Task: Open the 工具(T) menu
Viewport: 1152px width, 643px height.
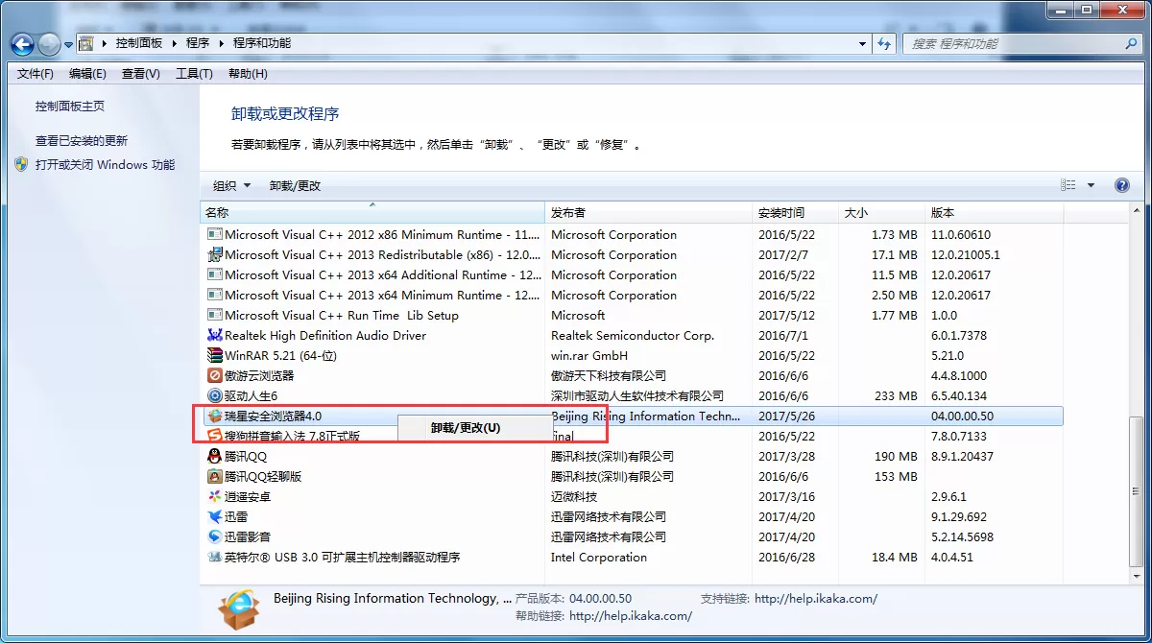Action: pos(194,74)
